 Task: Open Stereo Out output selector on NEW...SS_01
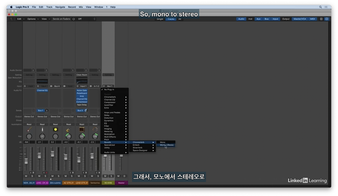click(x=29, y=116)
